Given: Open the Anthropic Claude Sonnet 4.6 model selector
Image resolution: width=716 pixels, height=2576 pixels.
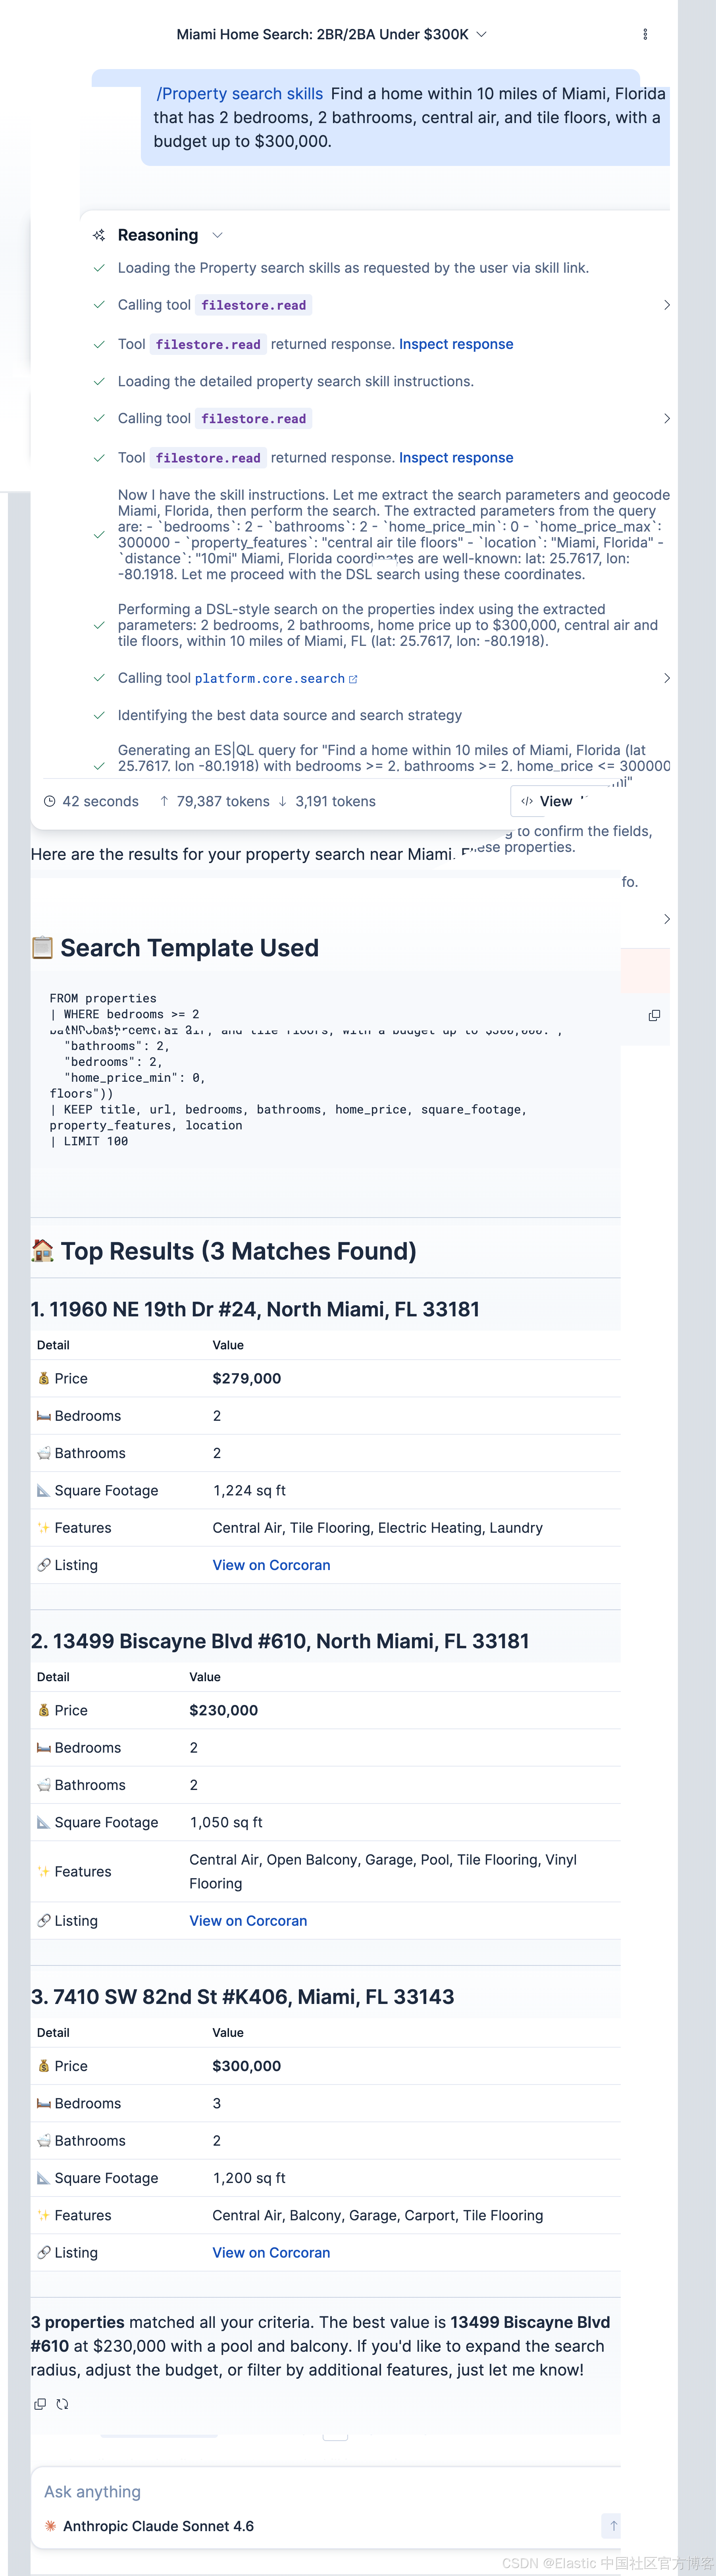Looking at the screenshot, I should [149, 2526].
